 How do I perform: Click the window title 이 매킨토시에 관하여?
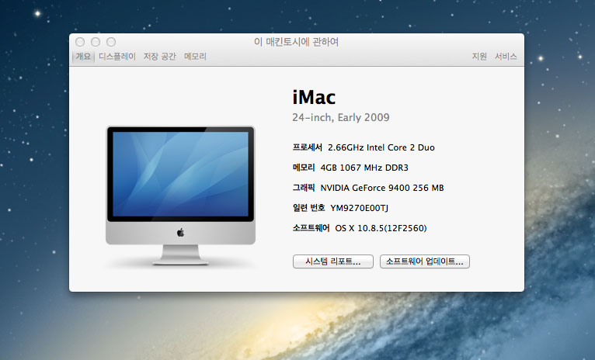click(x=296, y=42)
